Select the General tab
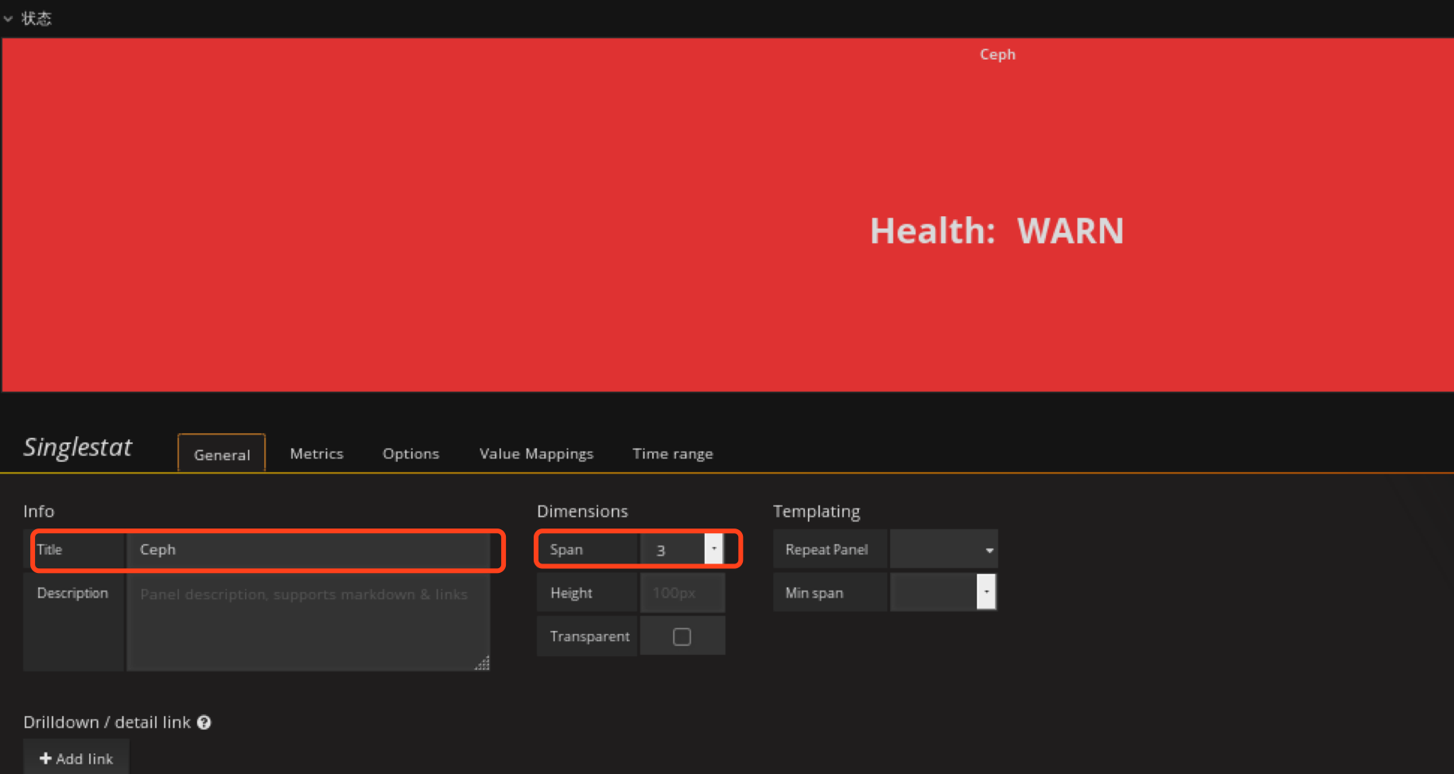This screenshot has width=1454, height=774. point(222,454)
